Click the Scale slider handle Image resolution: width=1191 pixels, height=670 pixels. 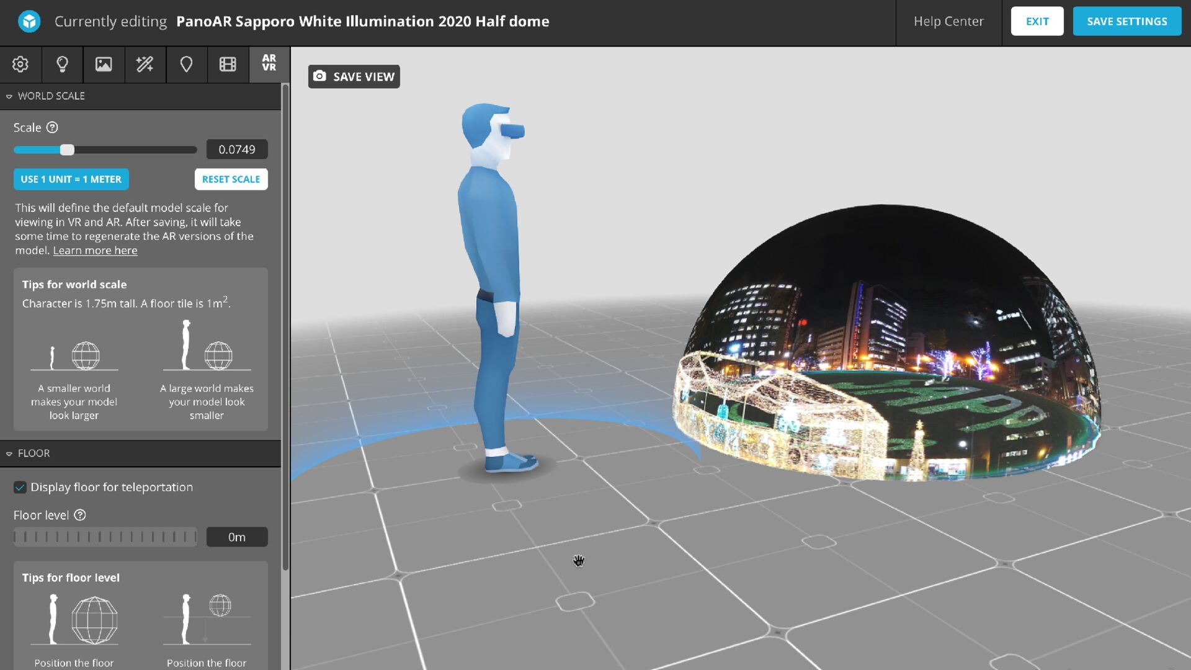(67, 150)
